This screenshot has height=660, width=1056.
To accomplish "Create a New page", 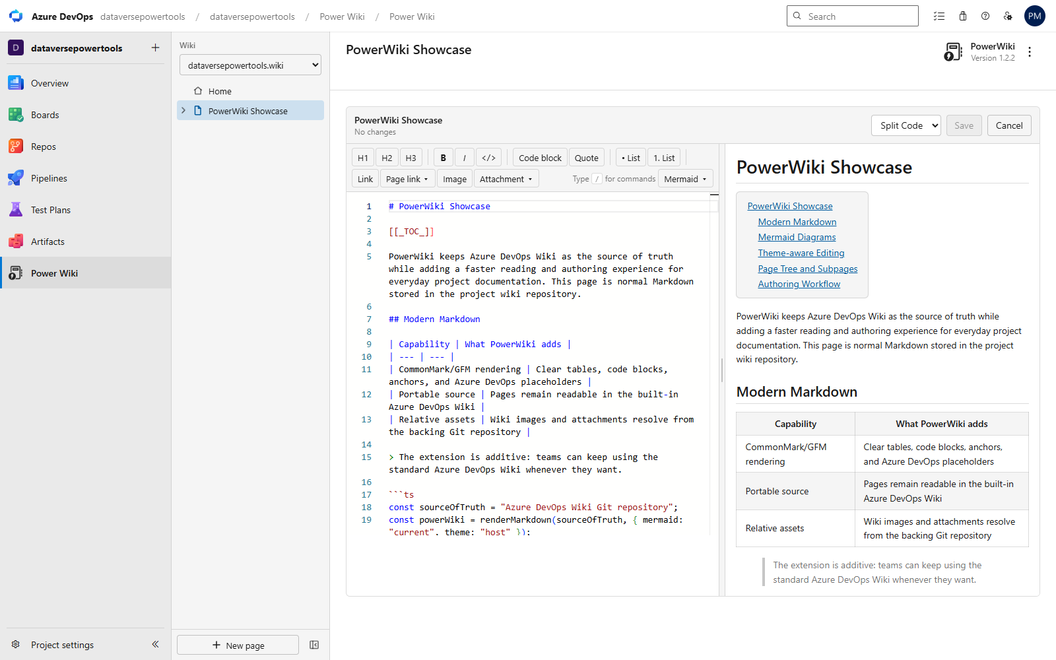I will coord(238,645).
